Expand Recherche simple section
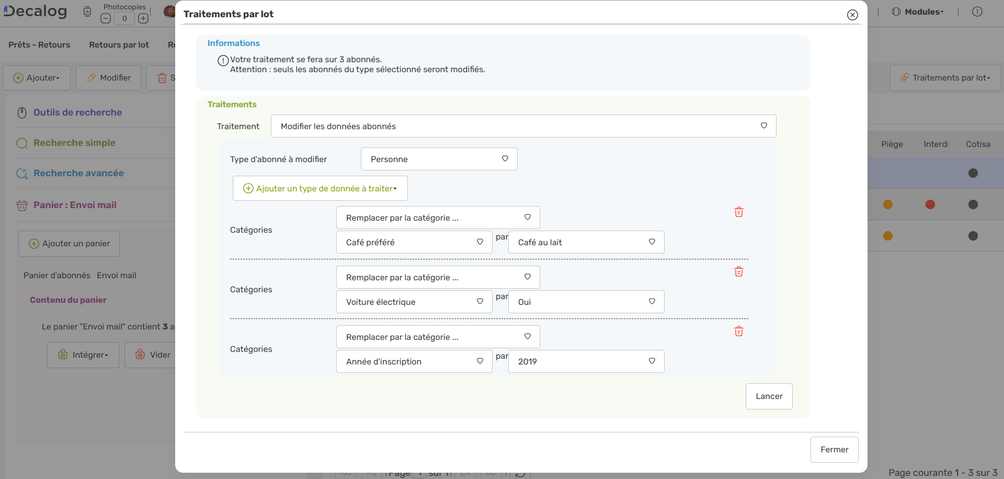 click(74, 143)
